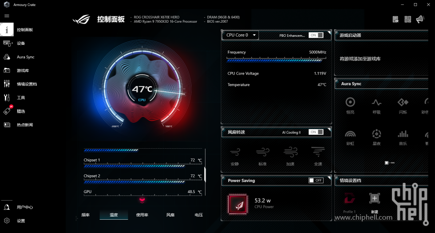Open 用户中心 user center
This screenshot has height=233, width=435.
point(25,207)
